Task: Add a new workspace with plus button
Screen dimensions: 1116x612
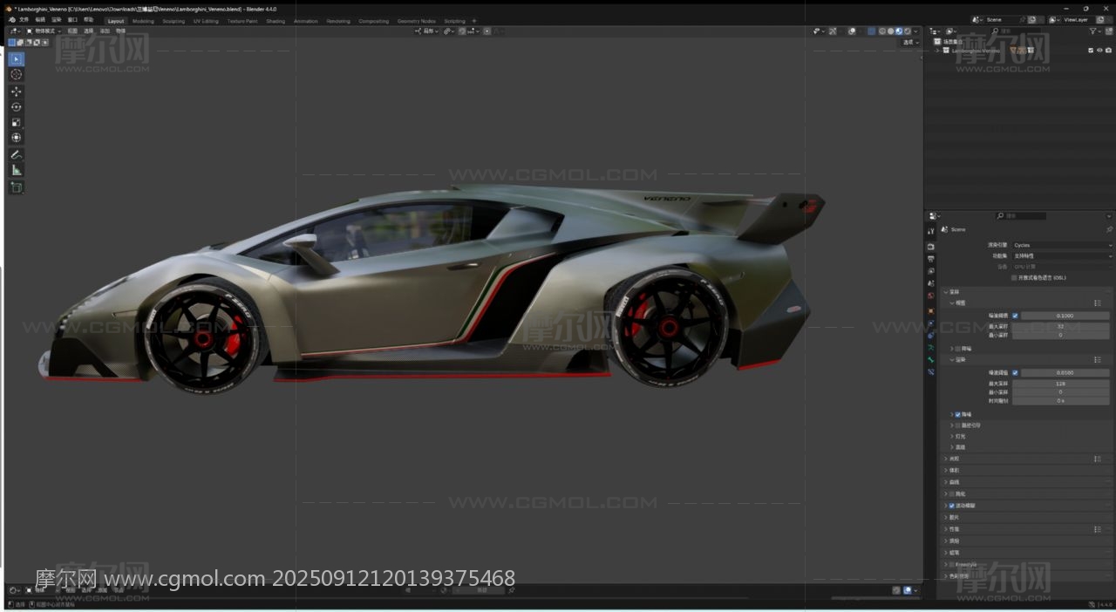Action: tap(474, 21)
